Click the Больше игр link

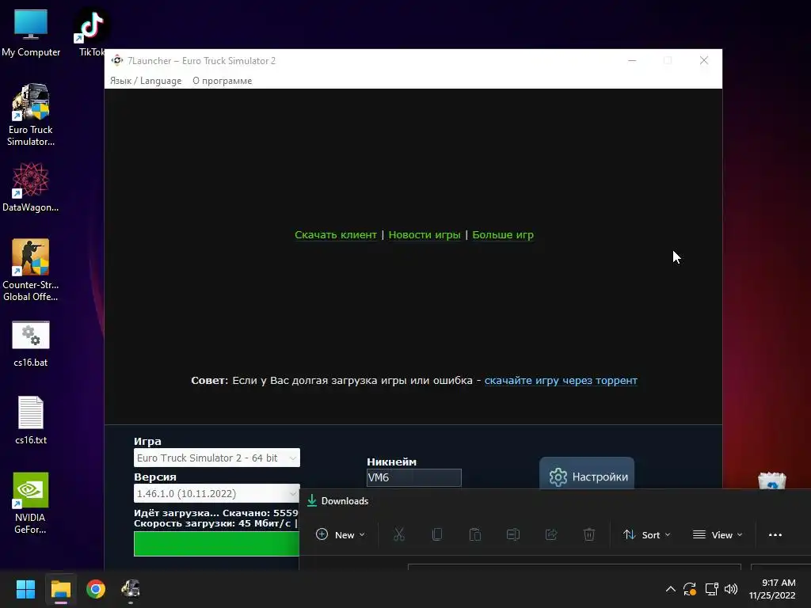click(x=503, y=234)
